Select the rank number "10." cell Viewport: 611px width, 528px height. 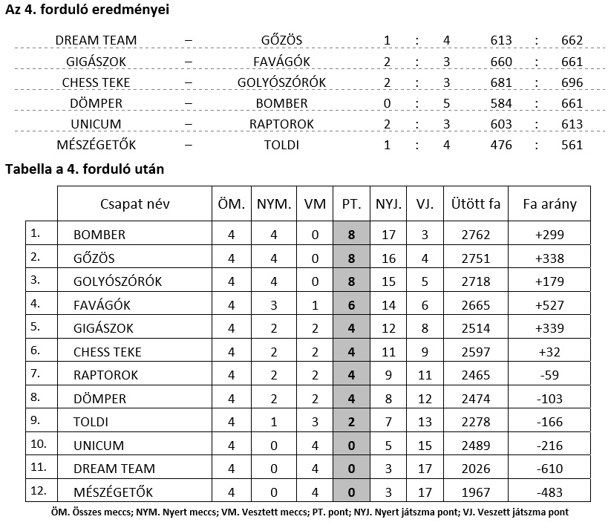coord(39,444)
